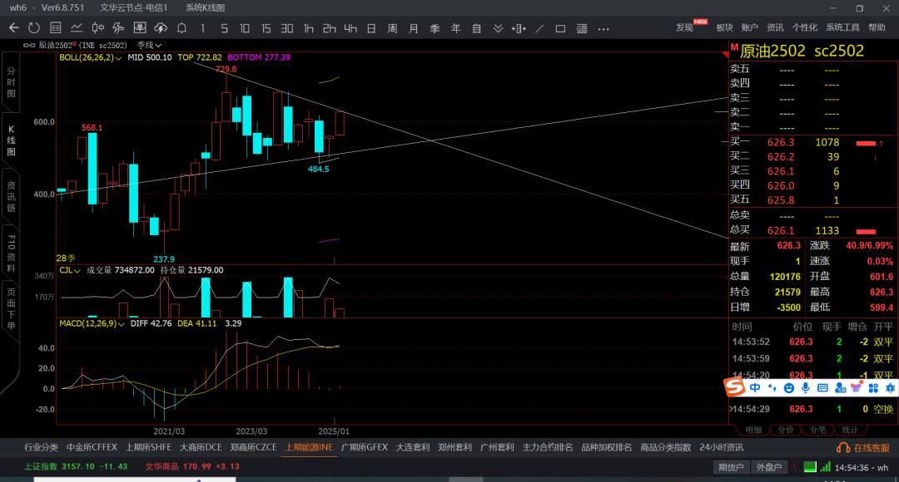The width and height of the screenshot is (899, 482).
Task: Select the line drawing tool
Action: tap(539, 28)
